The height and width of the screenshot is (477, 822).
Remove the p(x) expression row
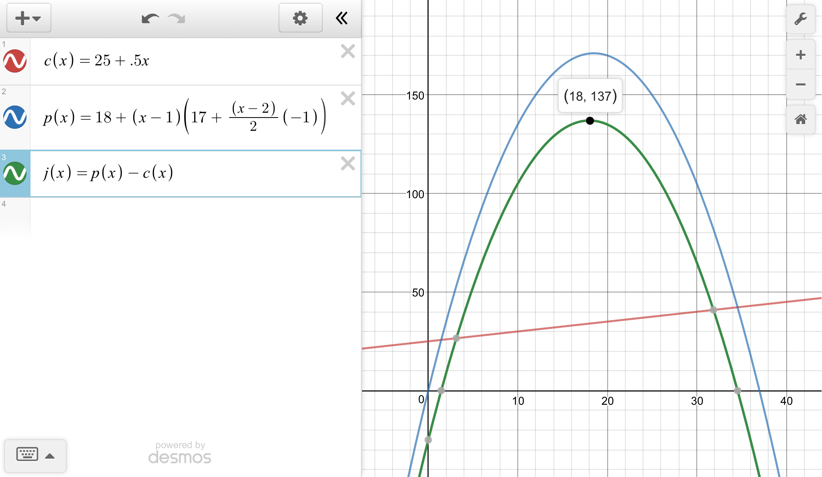tap(348, 98)
